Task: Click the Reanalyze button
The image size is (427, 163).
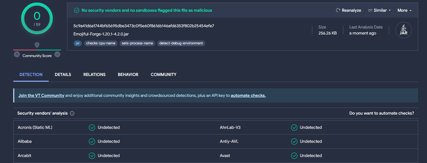Action: [x=348, y=10]
